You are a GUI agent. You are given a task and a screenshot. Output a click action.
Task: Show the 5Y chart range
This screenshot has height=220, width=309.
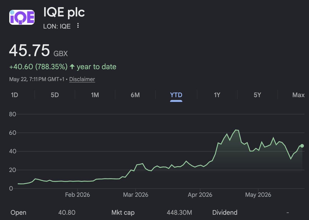(x=257, y=95)
